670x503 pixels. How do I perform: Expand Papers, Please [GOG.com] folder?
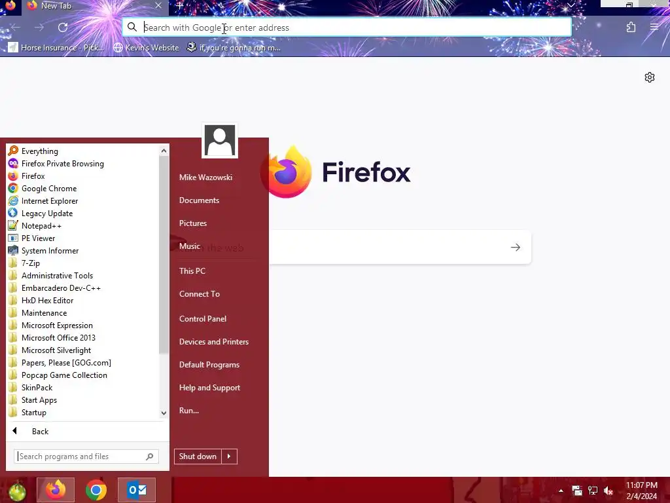pyautogui.click(x=66, y=362)
